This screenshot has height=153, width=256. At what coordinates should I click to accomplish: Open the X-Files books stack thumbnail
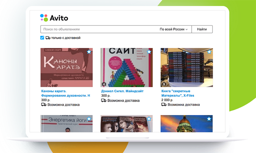pos(187,67)
